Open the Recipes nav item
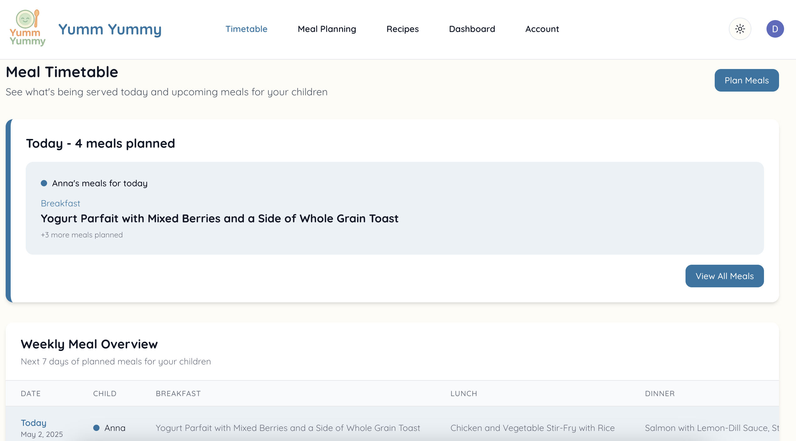 click(402, 29)
